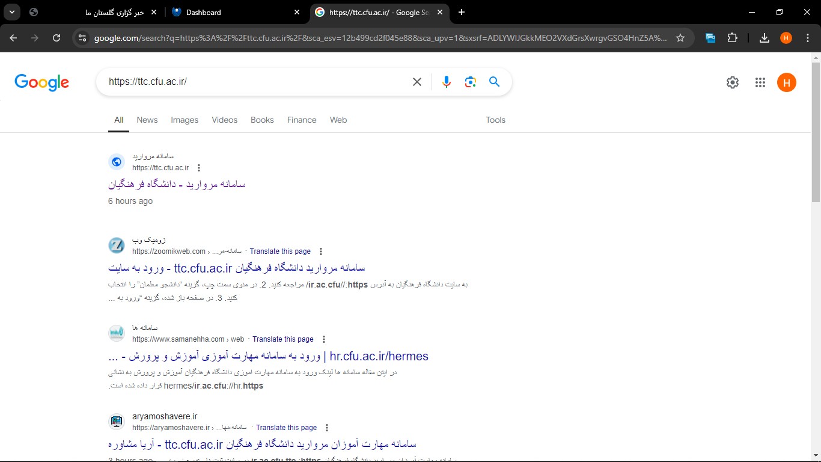Open the Extensions puzzle icon
Viewport: 821px width, 462px height.
pyautogui.click(x=732, y=38)
